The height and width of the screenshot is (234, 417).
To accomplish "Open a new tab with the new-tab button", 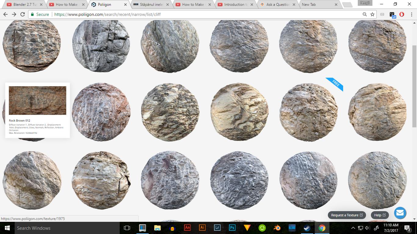I will [x=347, y=5].
